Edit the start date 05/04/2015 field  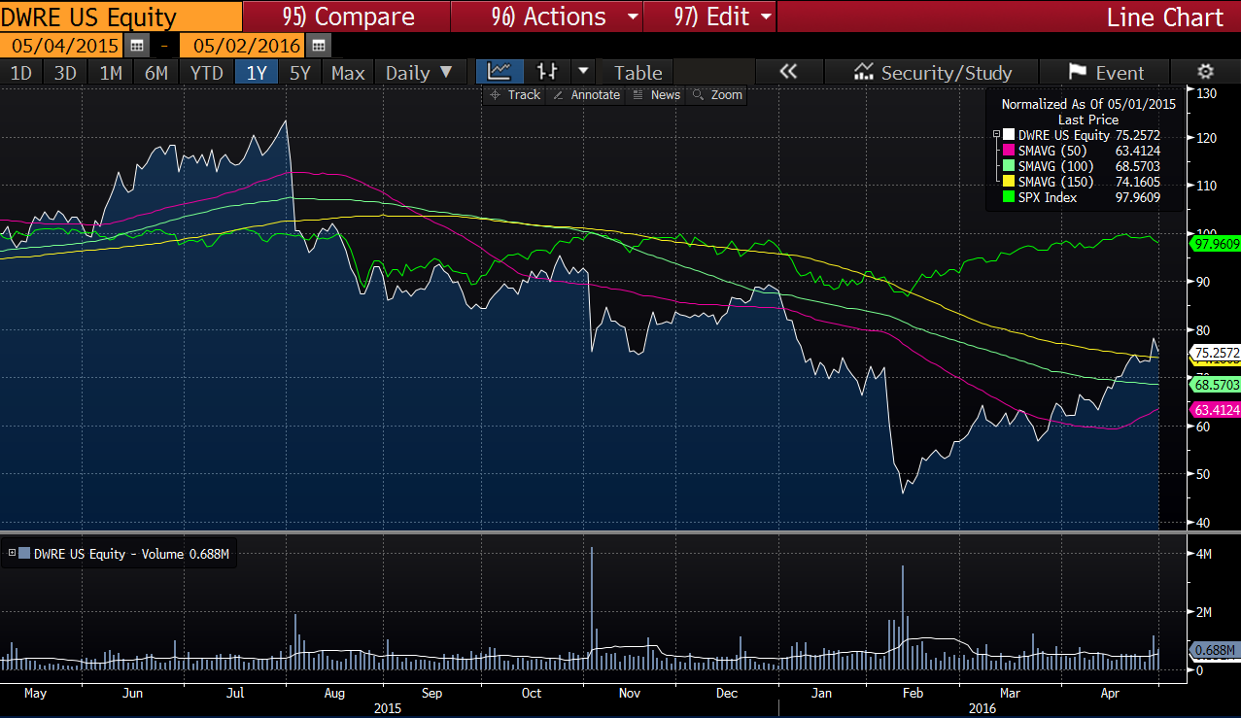(x=62, y=46)
